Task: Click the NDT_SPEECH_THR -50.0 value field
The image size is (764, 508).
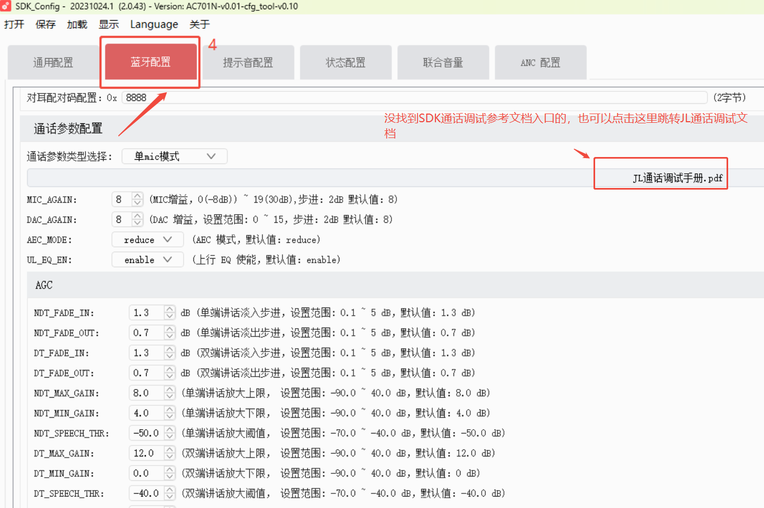Action: tap(146, 433)
